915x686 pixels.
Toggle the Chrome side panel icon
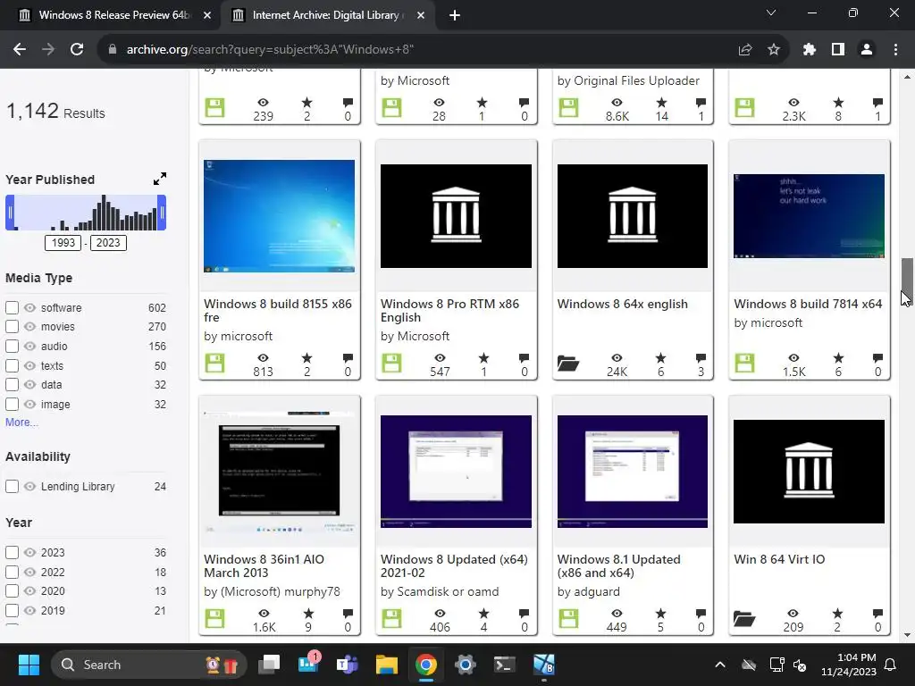[838, 50]
